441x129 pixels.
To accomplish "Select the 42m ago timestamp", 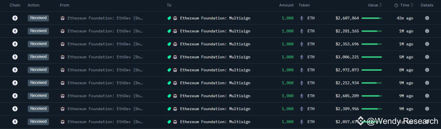I will click(x=405, y=18).
